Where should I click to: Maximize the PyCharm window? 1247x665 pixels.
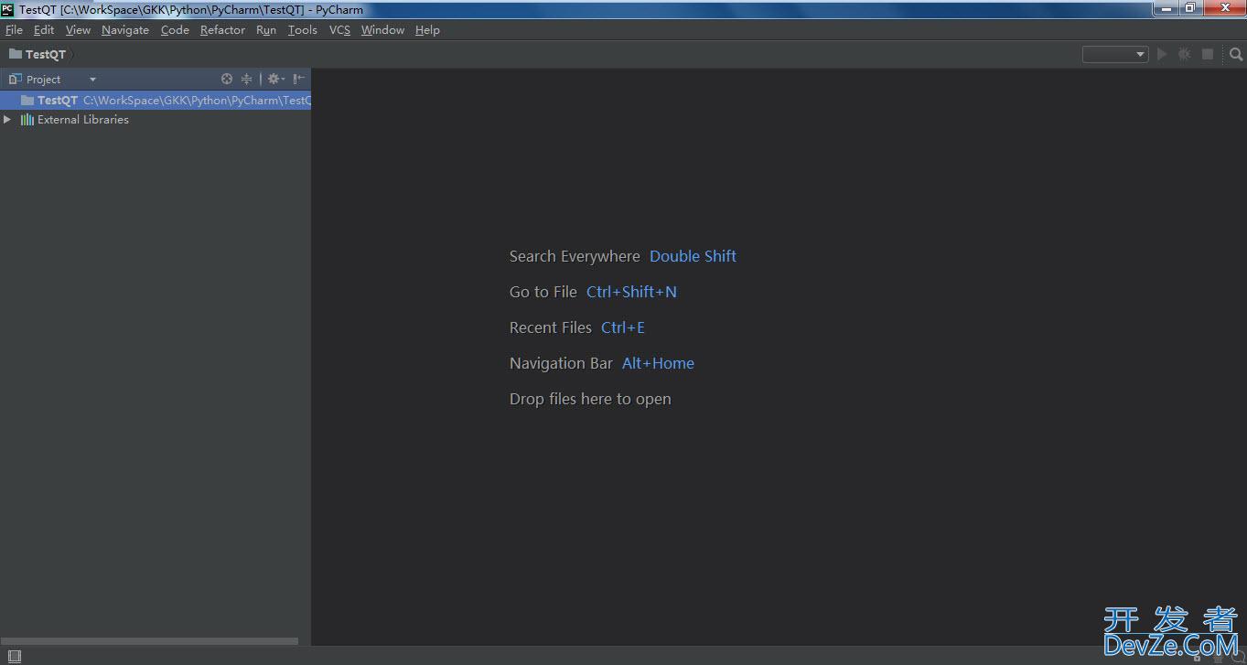point(1189,8)
